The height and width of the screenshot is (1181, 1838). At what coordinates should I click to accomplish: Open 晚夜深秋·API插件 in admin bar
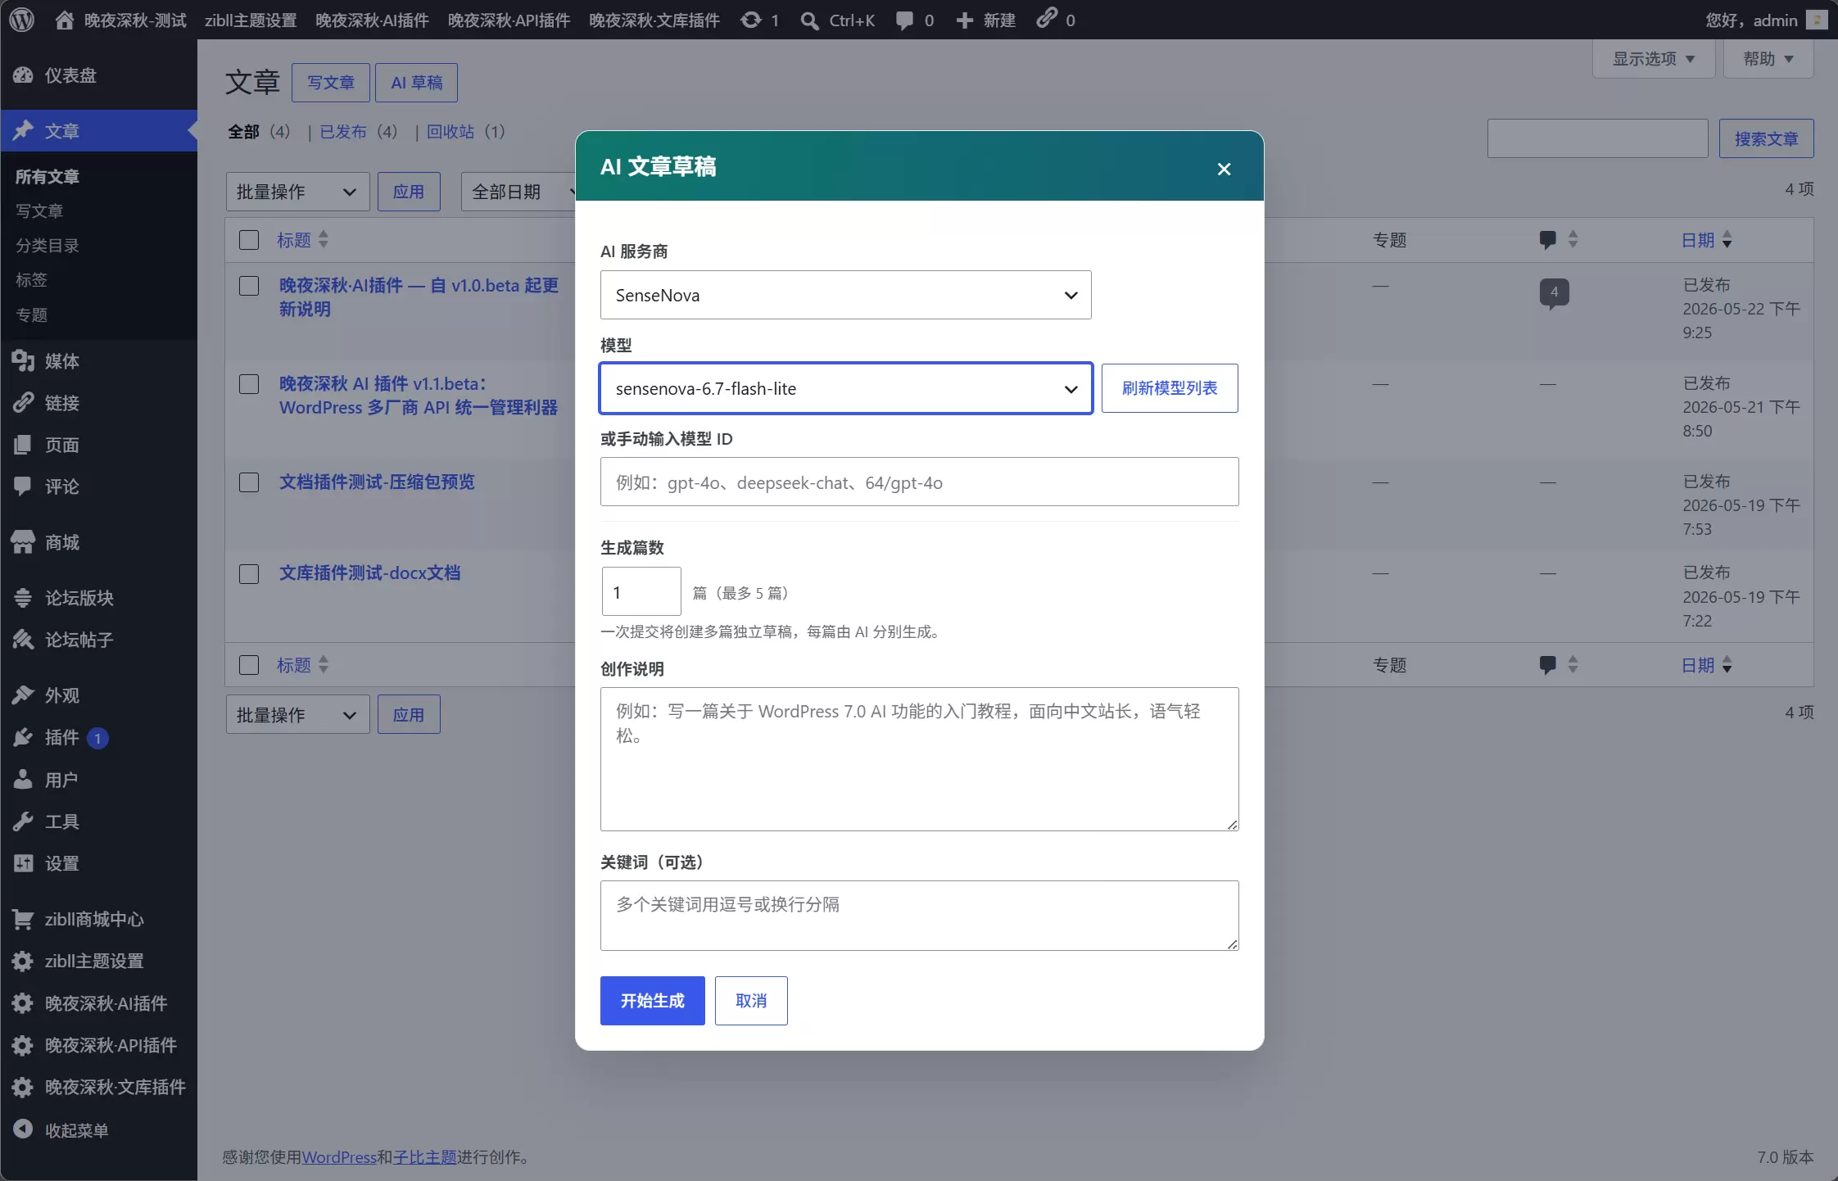(x=509, y=20)
